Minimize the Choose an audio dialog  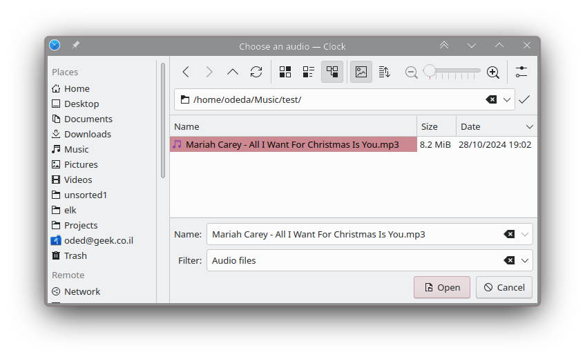point(472,46)
